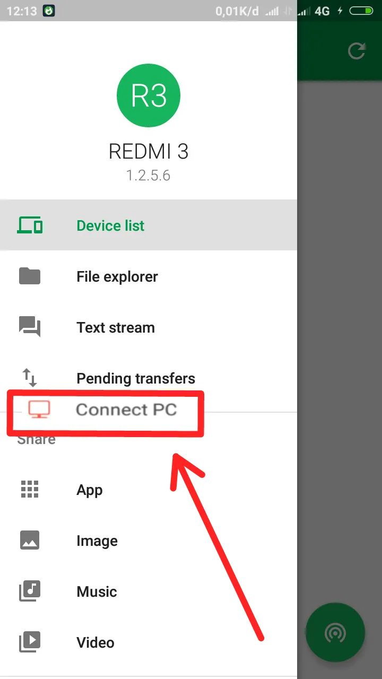382x679 pixels.
Task: Click the Image picture icon
Action: [x=30, y=541]
